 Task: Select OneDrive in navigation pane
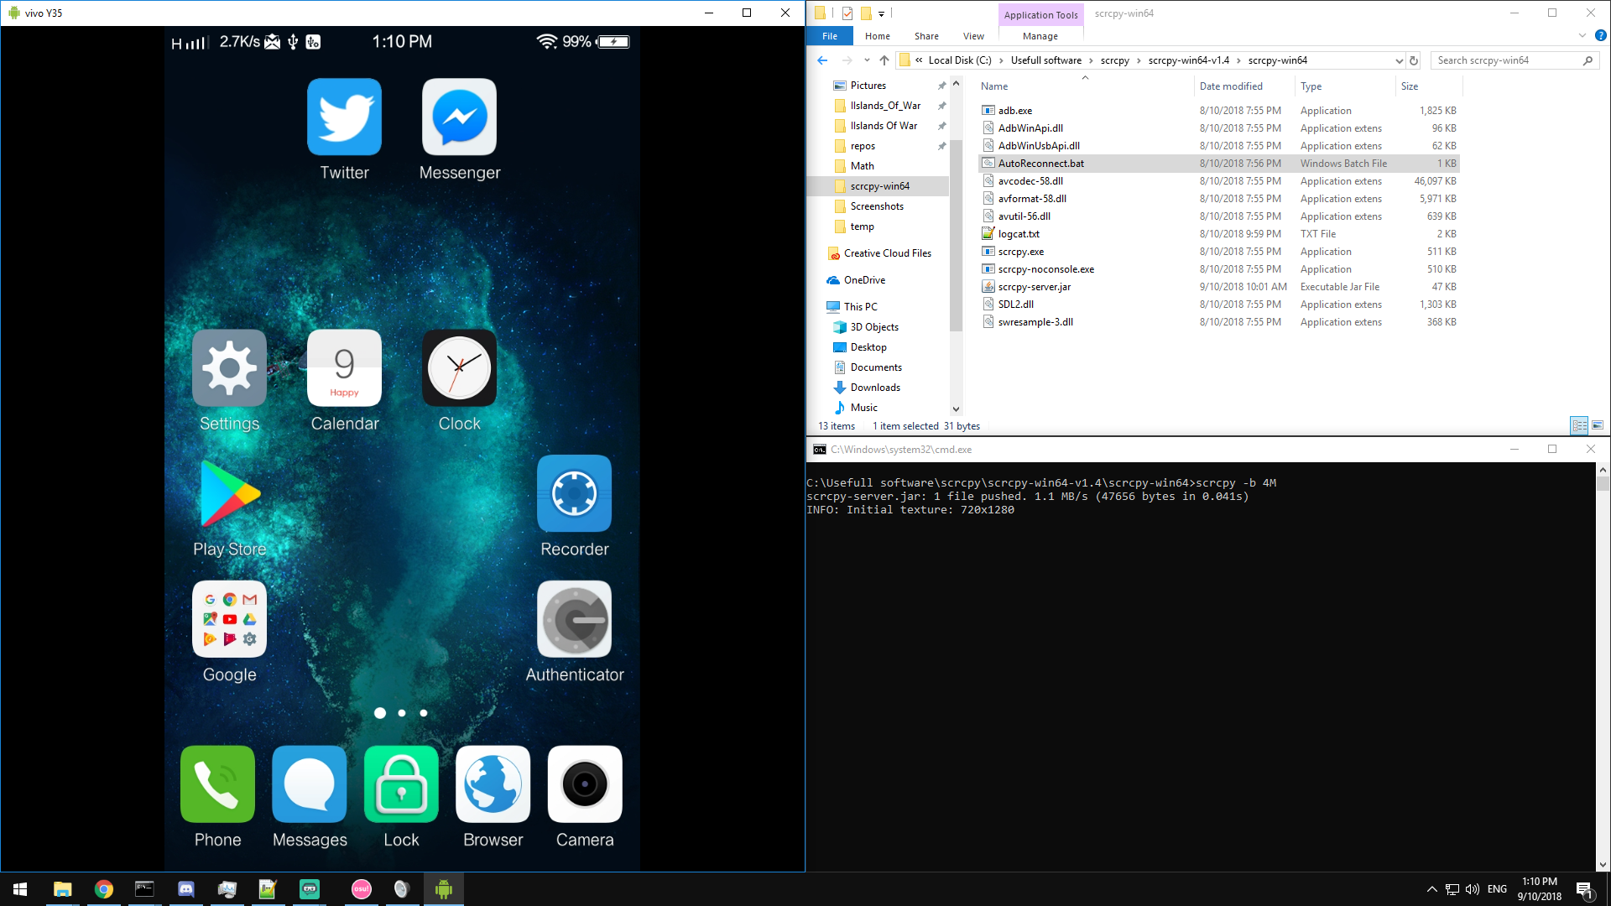click(x=864, y=280)
